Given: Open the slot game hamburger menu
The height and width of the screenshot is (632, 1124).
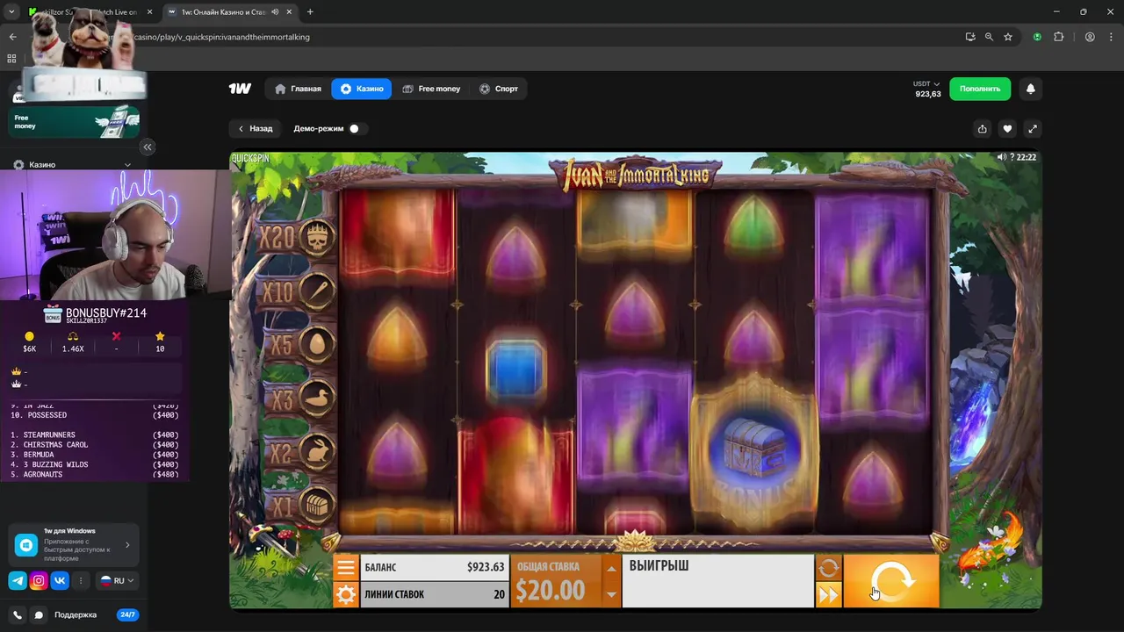Looking at the screenshot, I should point(346,567).
